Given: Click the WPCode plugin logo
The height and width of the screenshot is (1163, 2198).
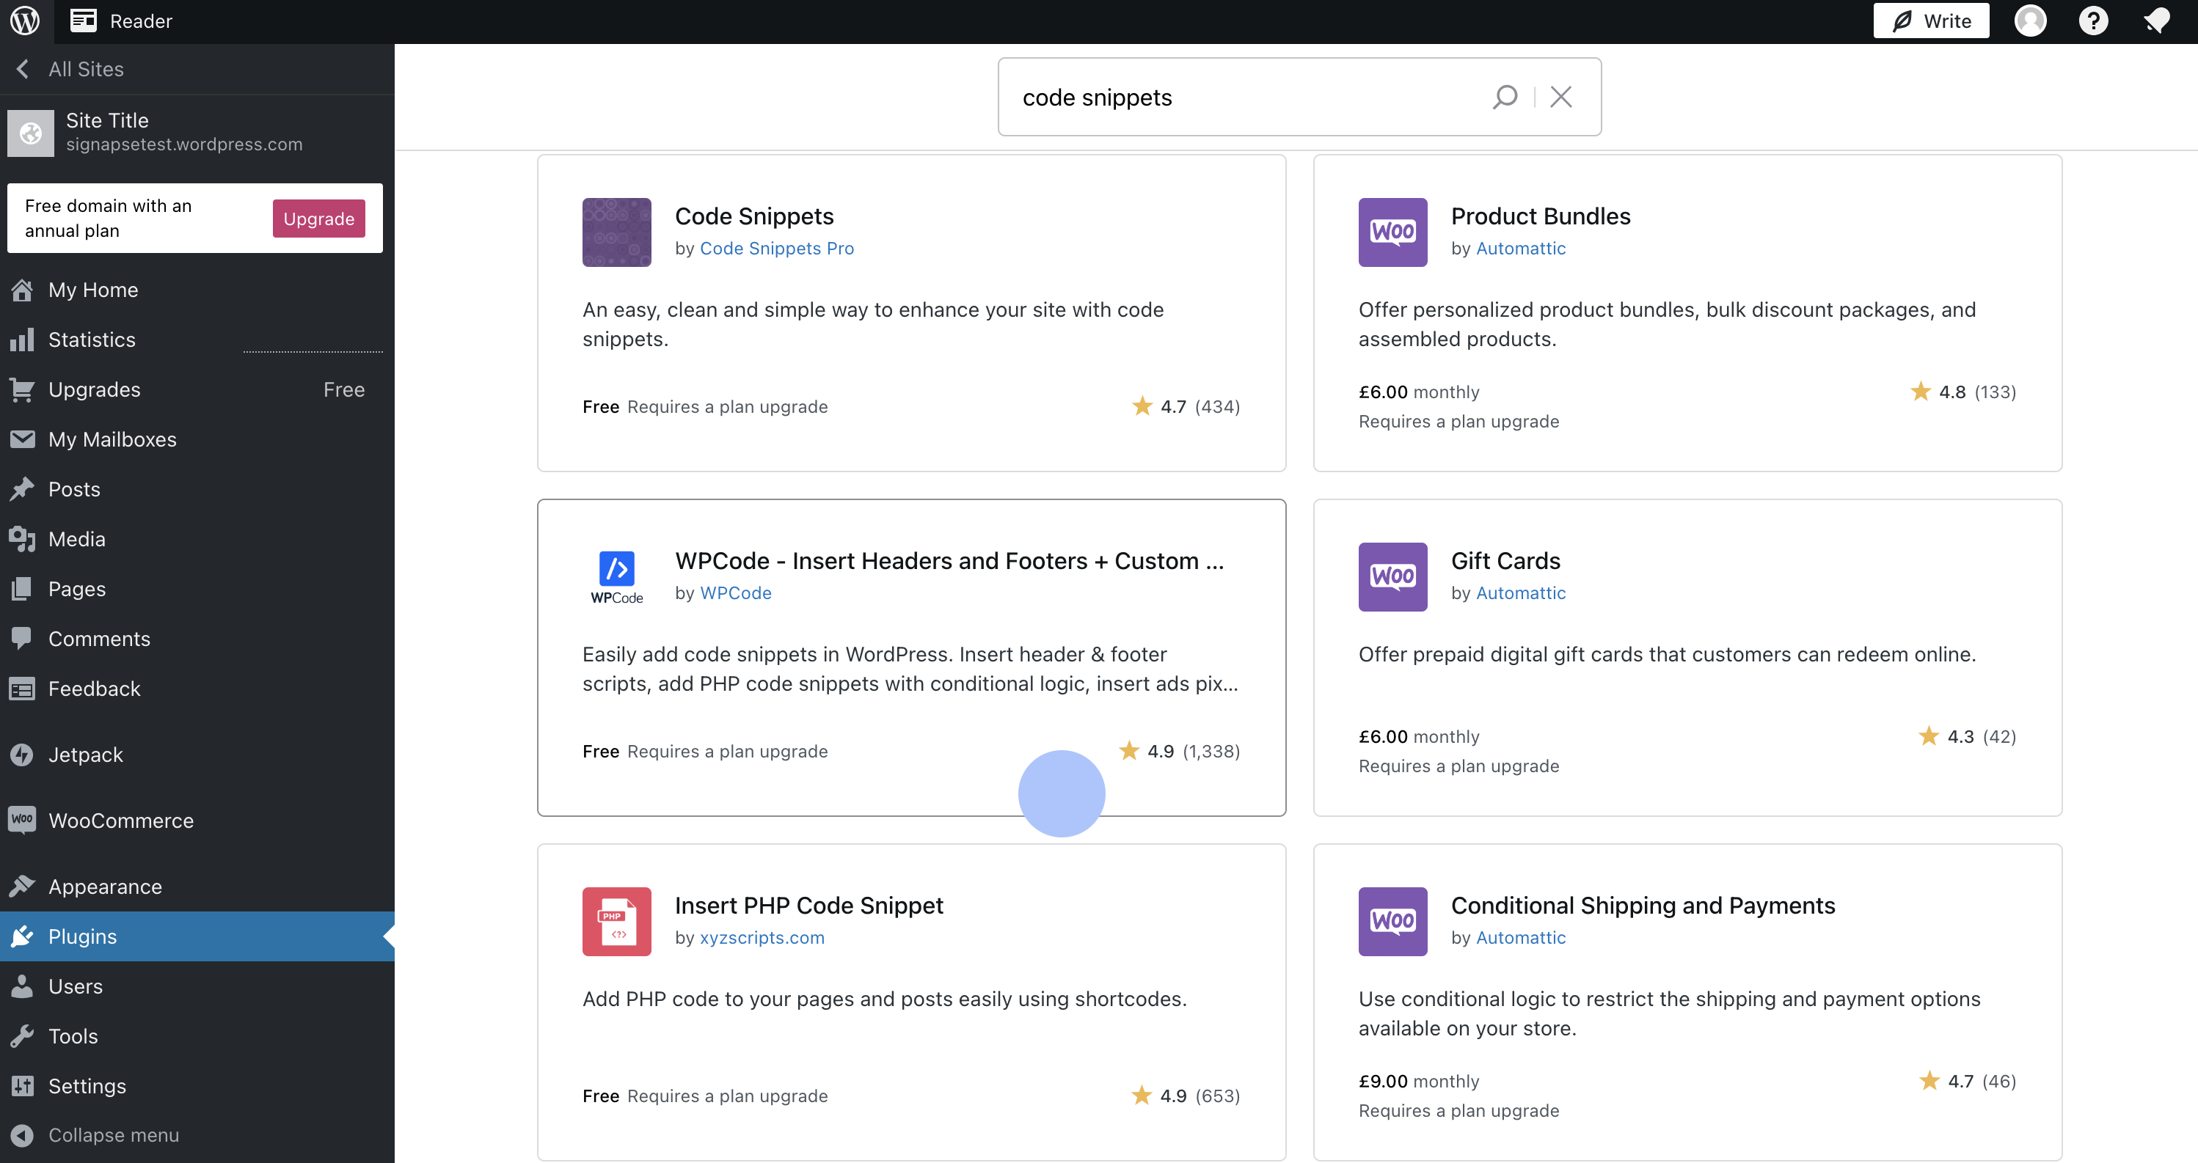Looking at the screenshot, I should [616, 576].
